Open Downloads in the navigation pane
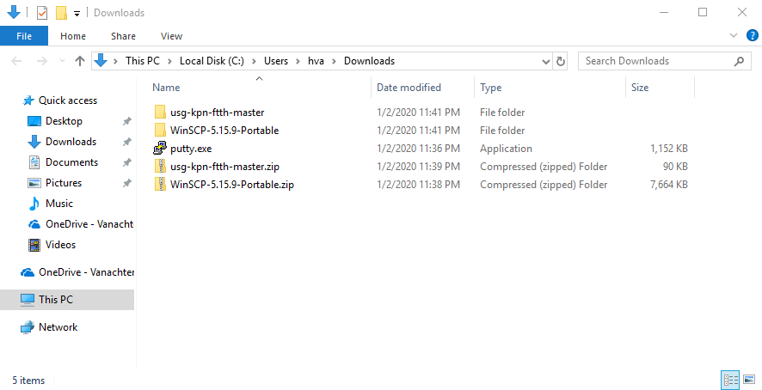762x390 pixels. coord(71,142)
